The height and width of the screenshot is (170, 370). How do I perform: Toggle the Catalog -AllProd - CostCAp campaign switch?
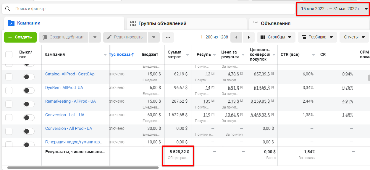pyautogui.click(x=29, y=77)
